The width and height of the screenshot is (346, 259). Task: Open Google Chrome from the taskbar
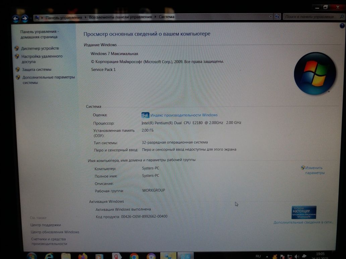click(134, 256)
